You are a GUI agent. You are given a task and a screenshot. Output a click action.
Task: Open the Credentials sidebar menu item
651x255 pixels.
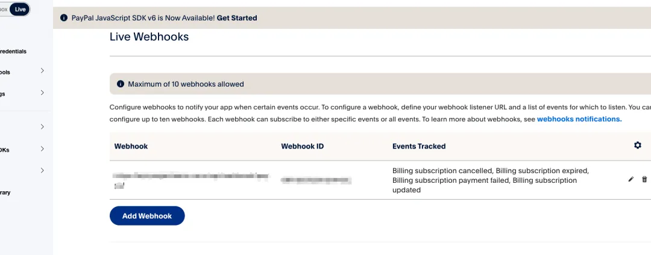click(13, 52)
